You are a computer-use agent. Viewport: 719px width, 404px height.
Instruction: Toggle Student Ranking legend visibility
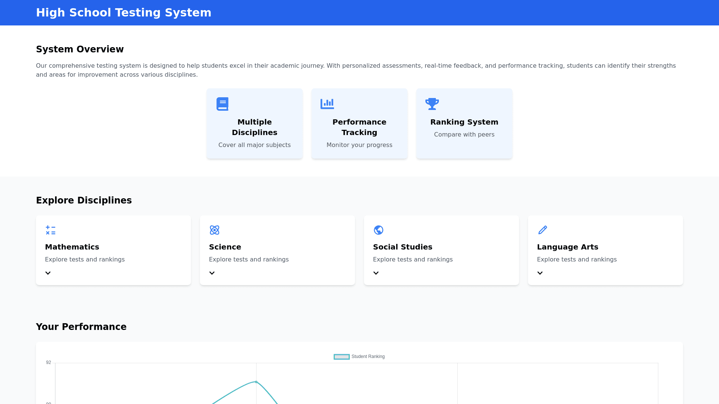tap(368, 356)
